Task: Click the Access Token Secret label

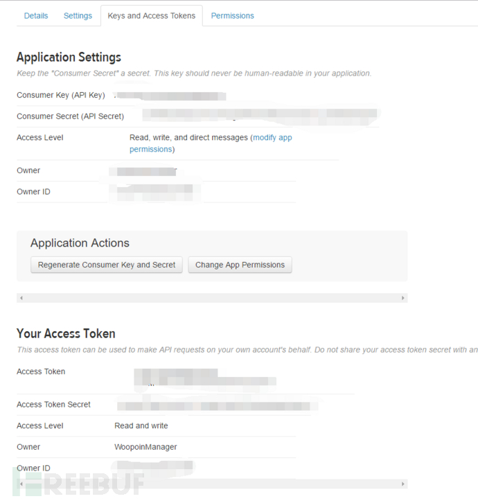Action: (x=53, y=404)
